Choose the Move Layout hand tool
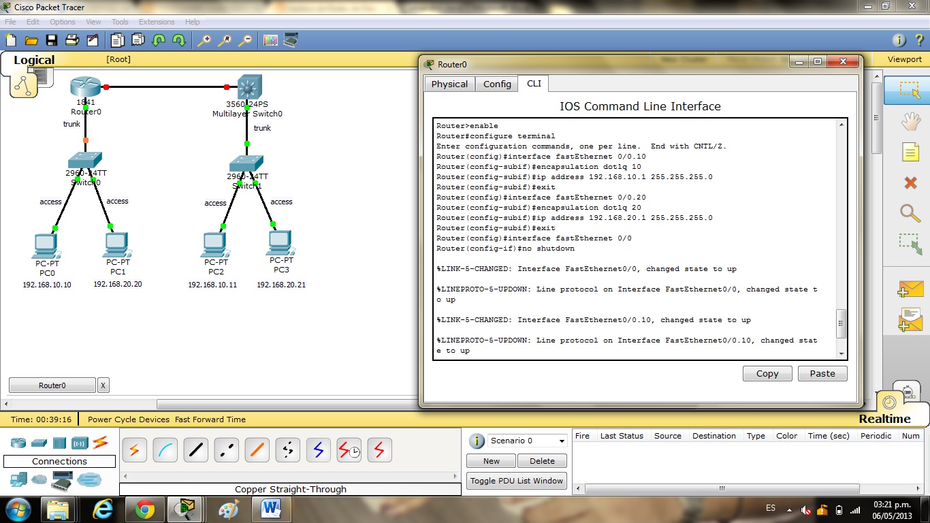 [x=910, y=122]
